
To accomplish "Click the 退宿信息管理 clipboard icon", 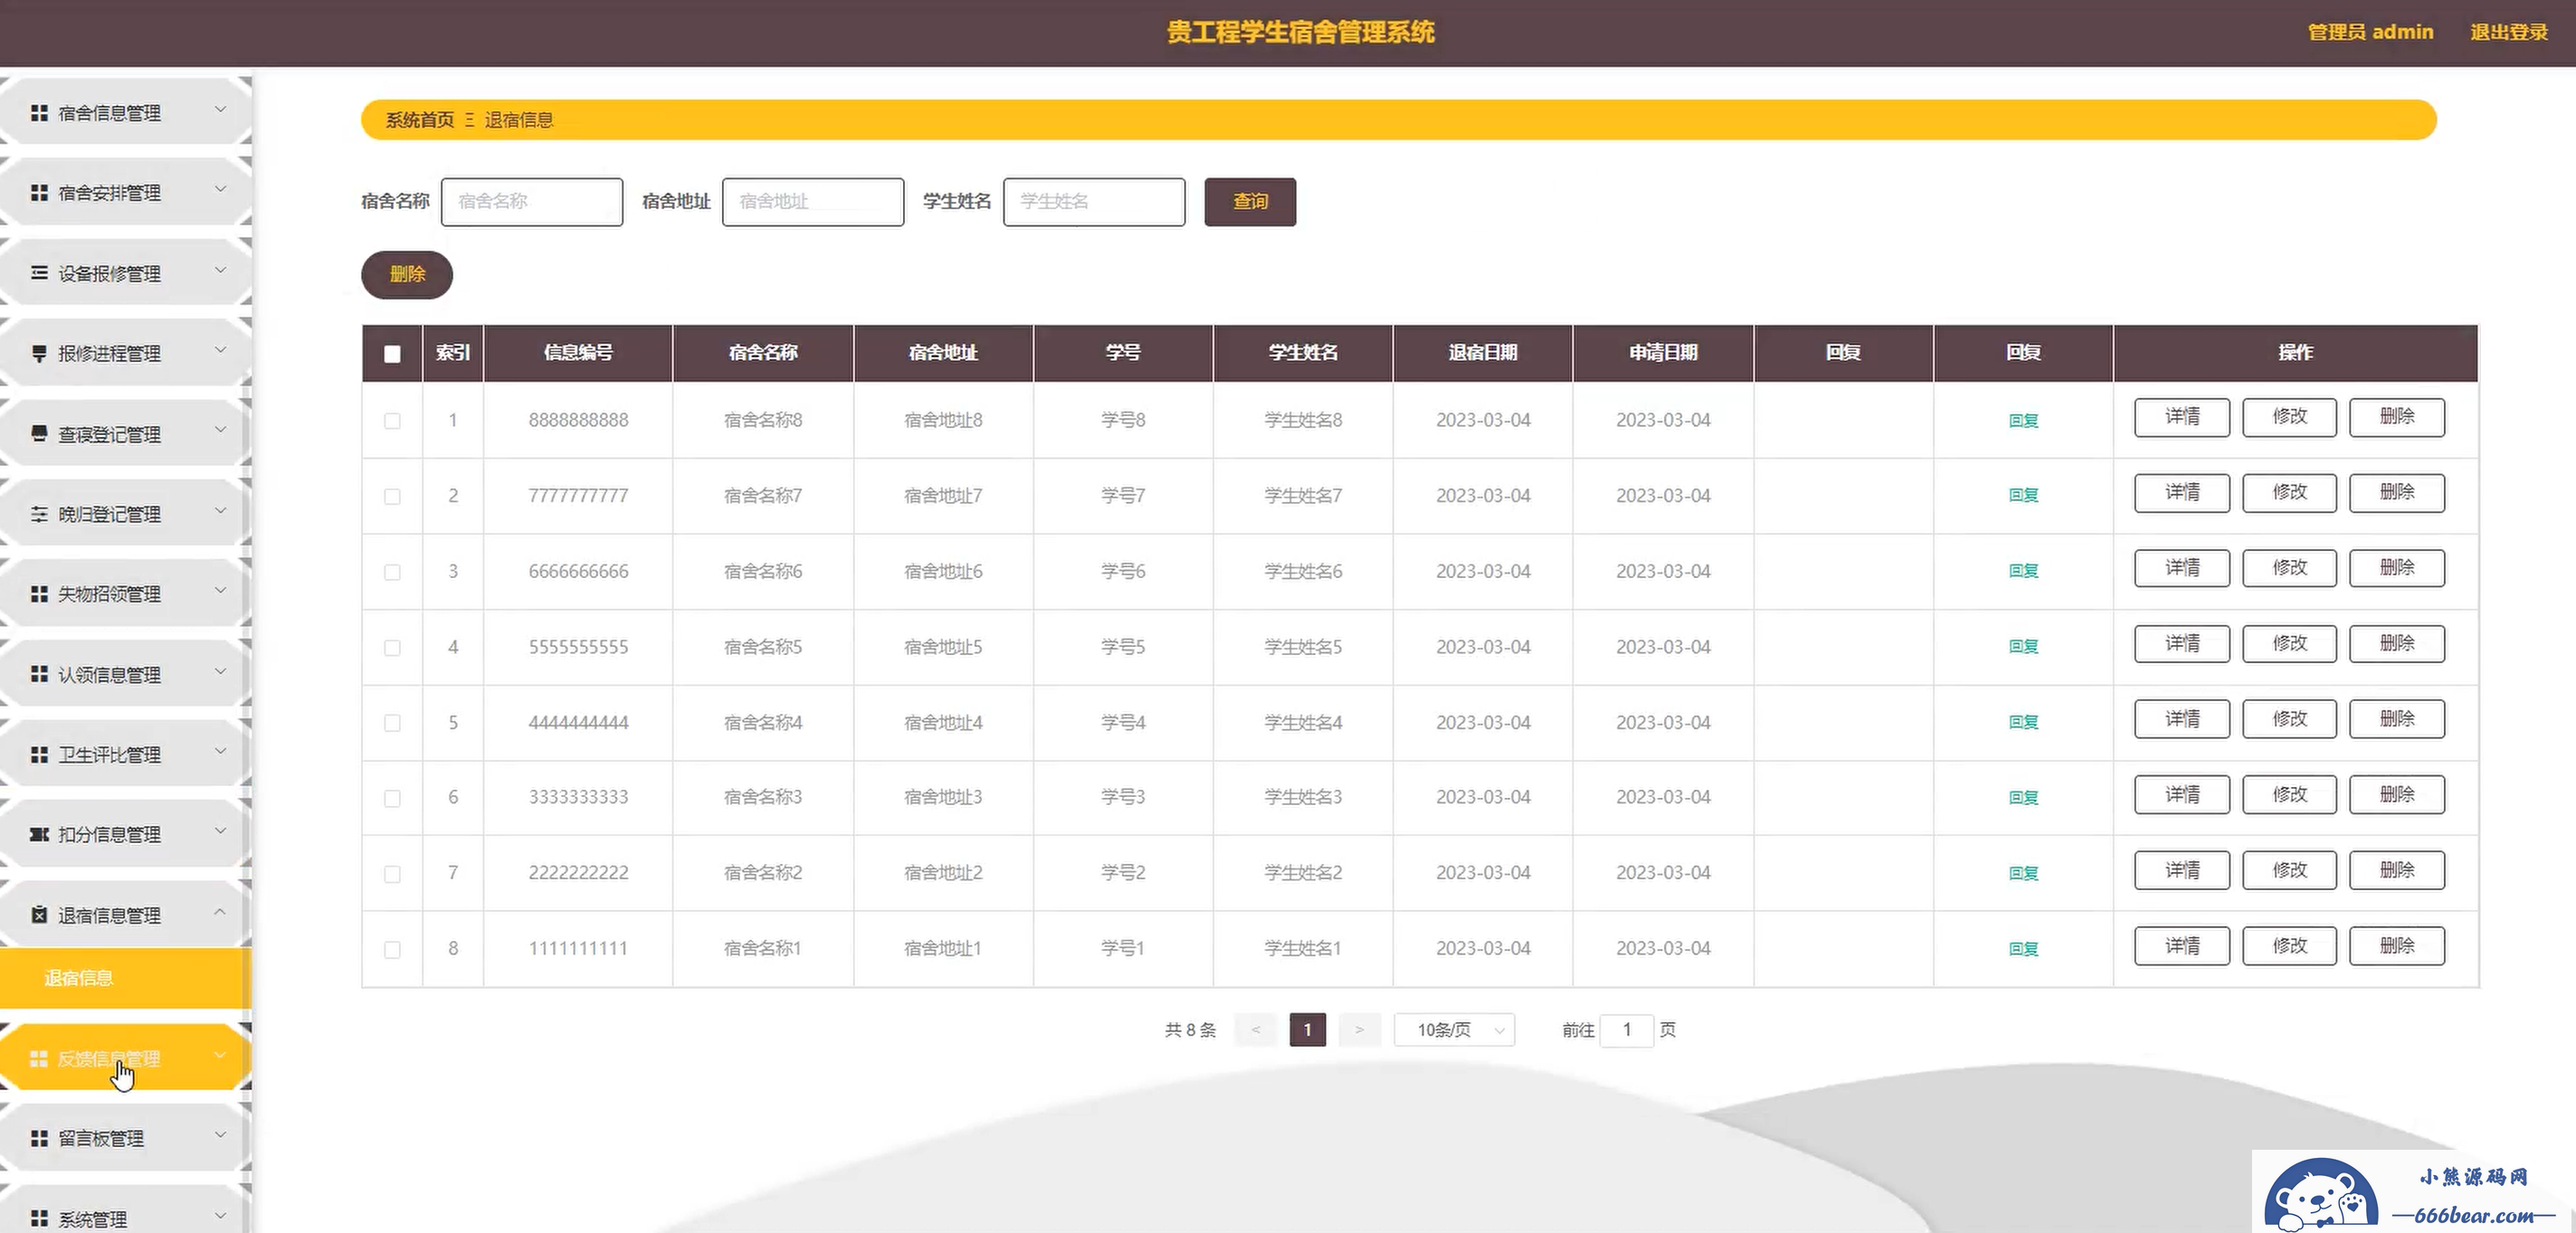I will click(x=39, y=915).
